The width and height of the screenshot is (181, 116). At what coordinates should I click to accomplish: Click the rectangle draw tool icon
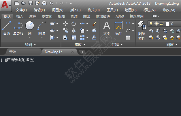(x=52, y=24)
